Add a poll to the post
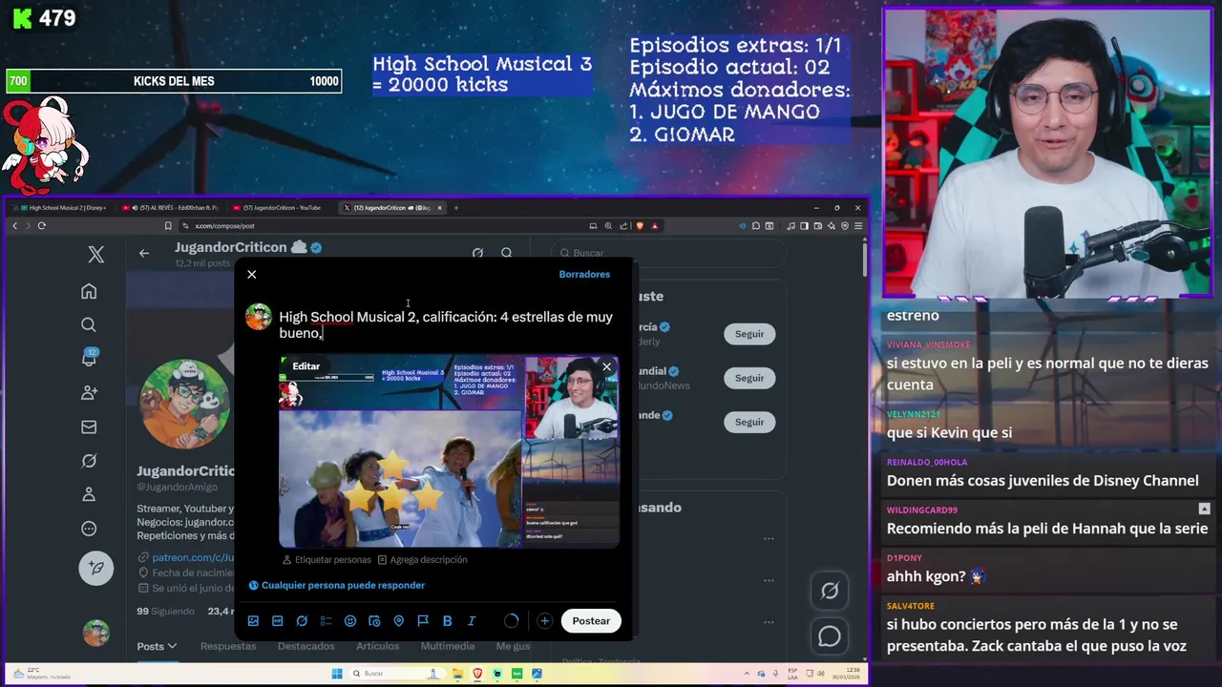 [x=326, y=621]
